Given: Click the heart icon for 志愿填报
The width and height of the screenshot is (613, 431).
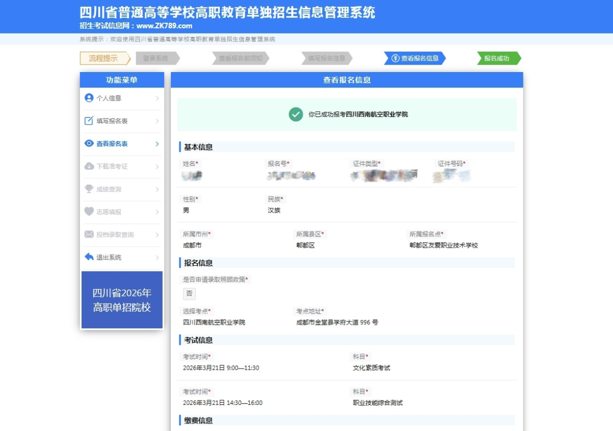Looking at the screenshot, I should 89,212.
